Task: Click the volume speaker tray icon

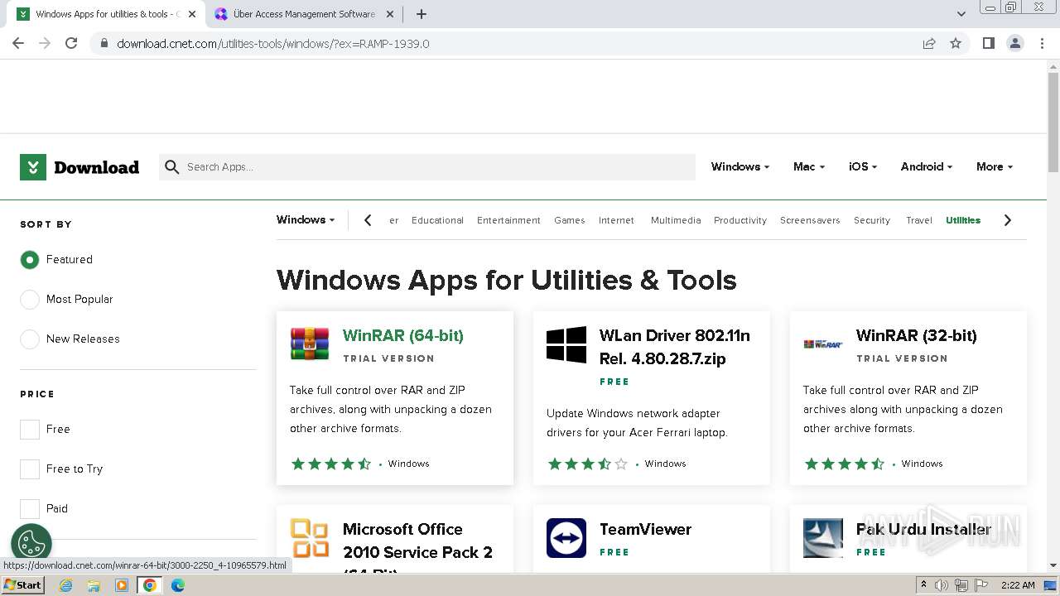Action: pyautogui.click(x=942, y=585)
